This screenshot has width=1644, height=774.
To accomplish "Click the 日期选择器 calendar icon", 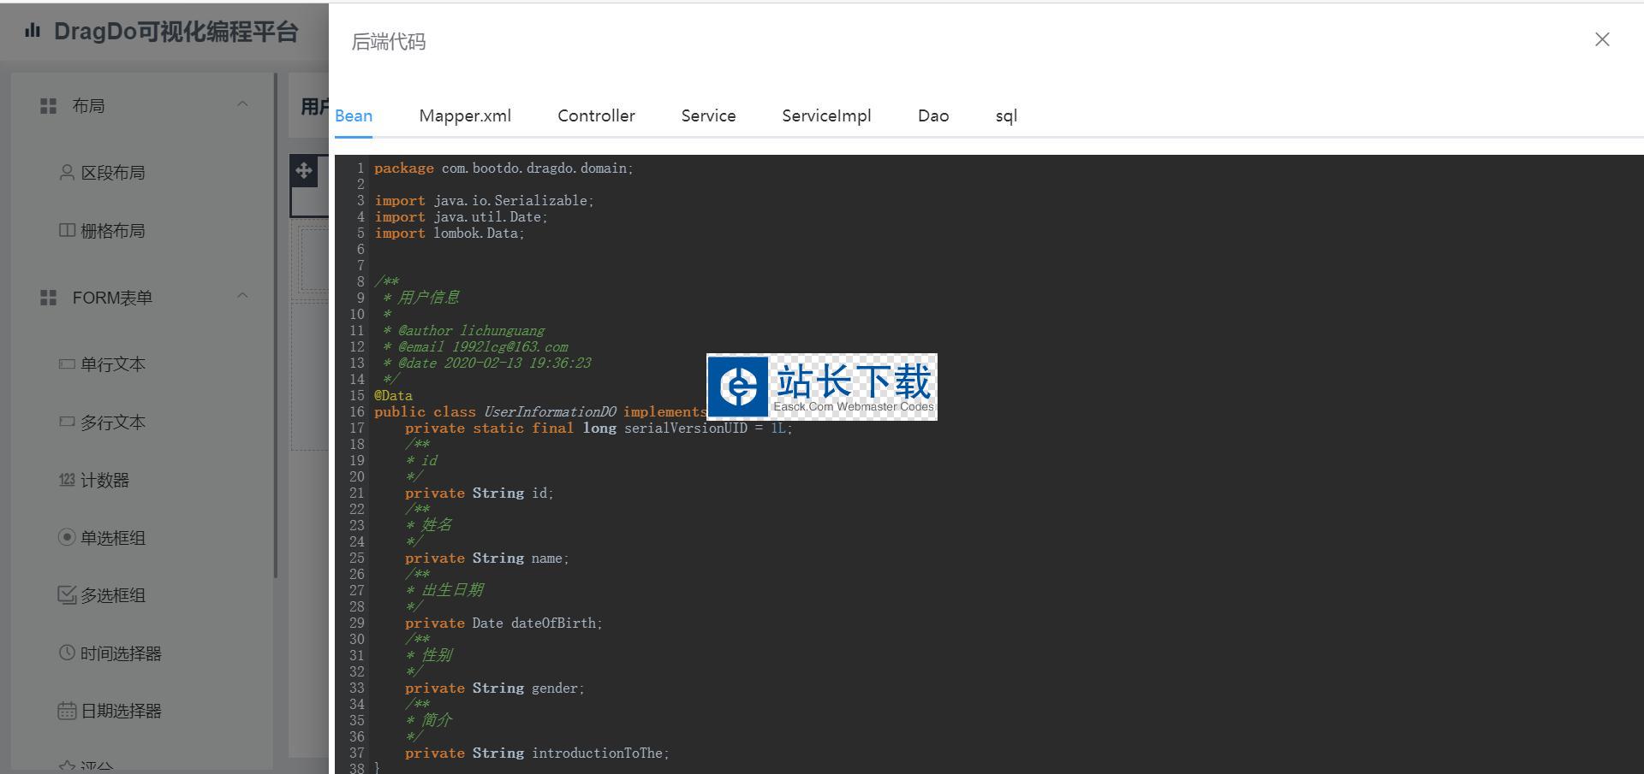I will coord(67,711).
